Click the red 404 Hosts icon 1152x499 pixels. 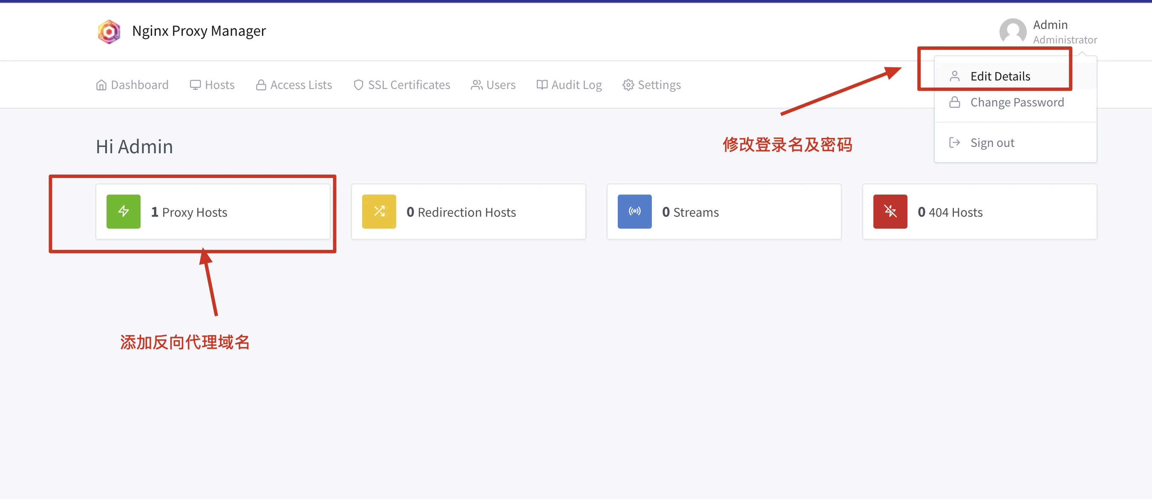coord(890,211)
